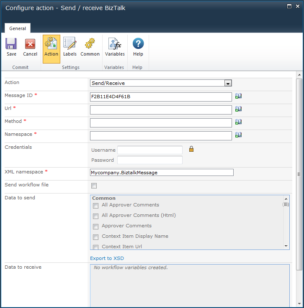Click 'No workflow variables created.' text

click(x=131, y=267)
